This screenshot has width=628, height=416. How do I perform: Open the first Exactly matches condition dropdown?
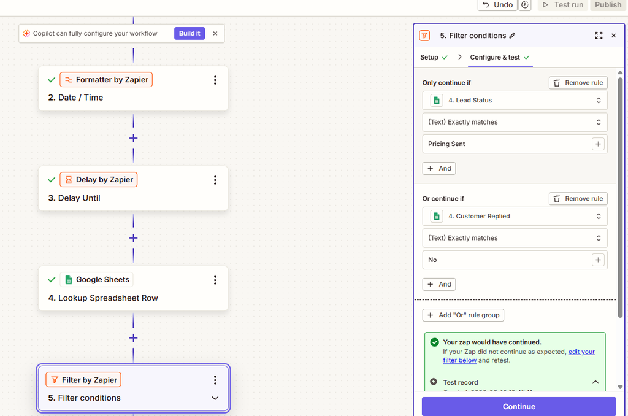(515, 122)
